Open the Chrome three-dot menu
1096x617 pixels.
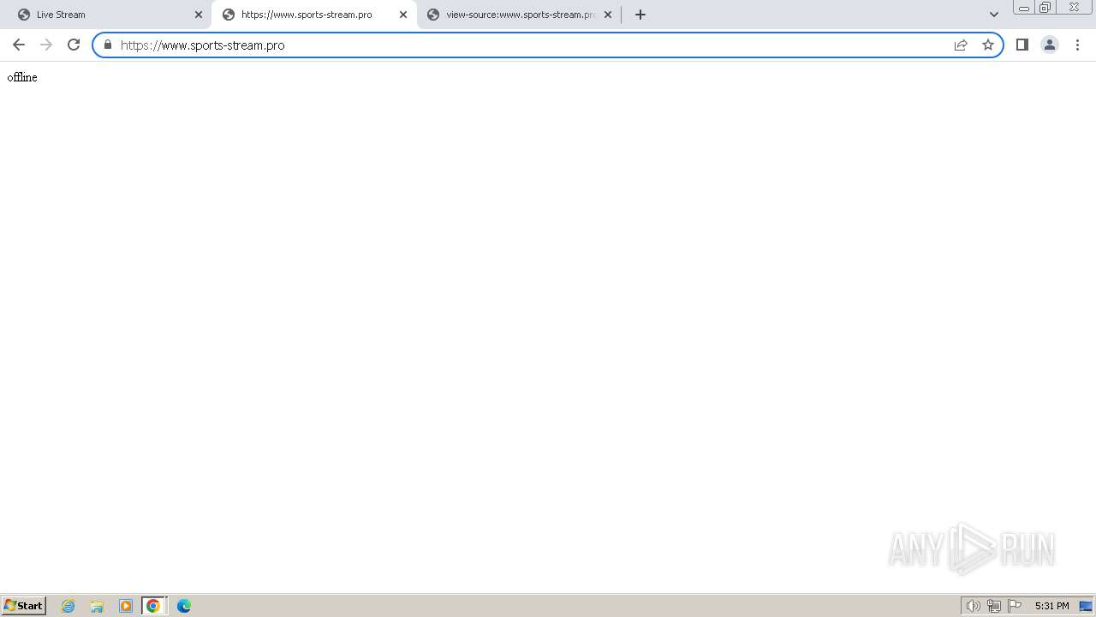(x=1077, y=45)
